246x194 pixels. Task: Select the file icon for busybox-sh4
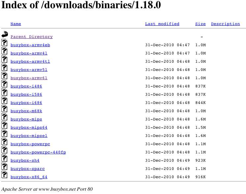4,158
